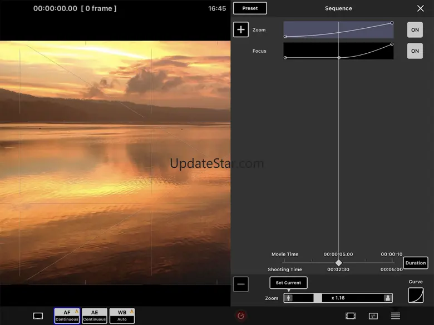Click the 16:45 clock display
The image size is (434, 325).
coord(217,8)
